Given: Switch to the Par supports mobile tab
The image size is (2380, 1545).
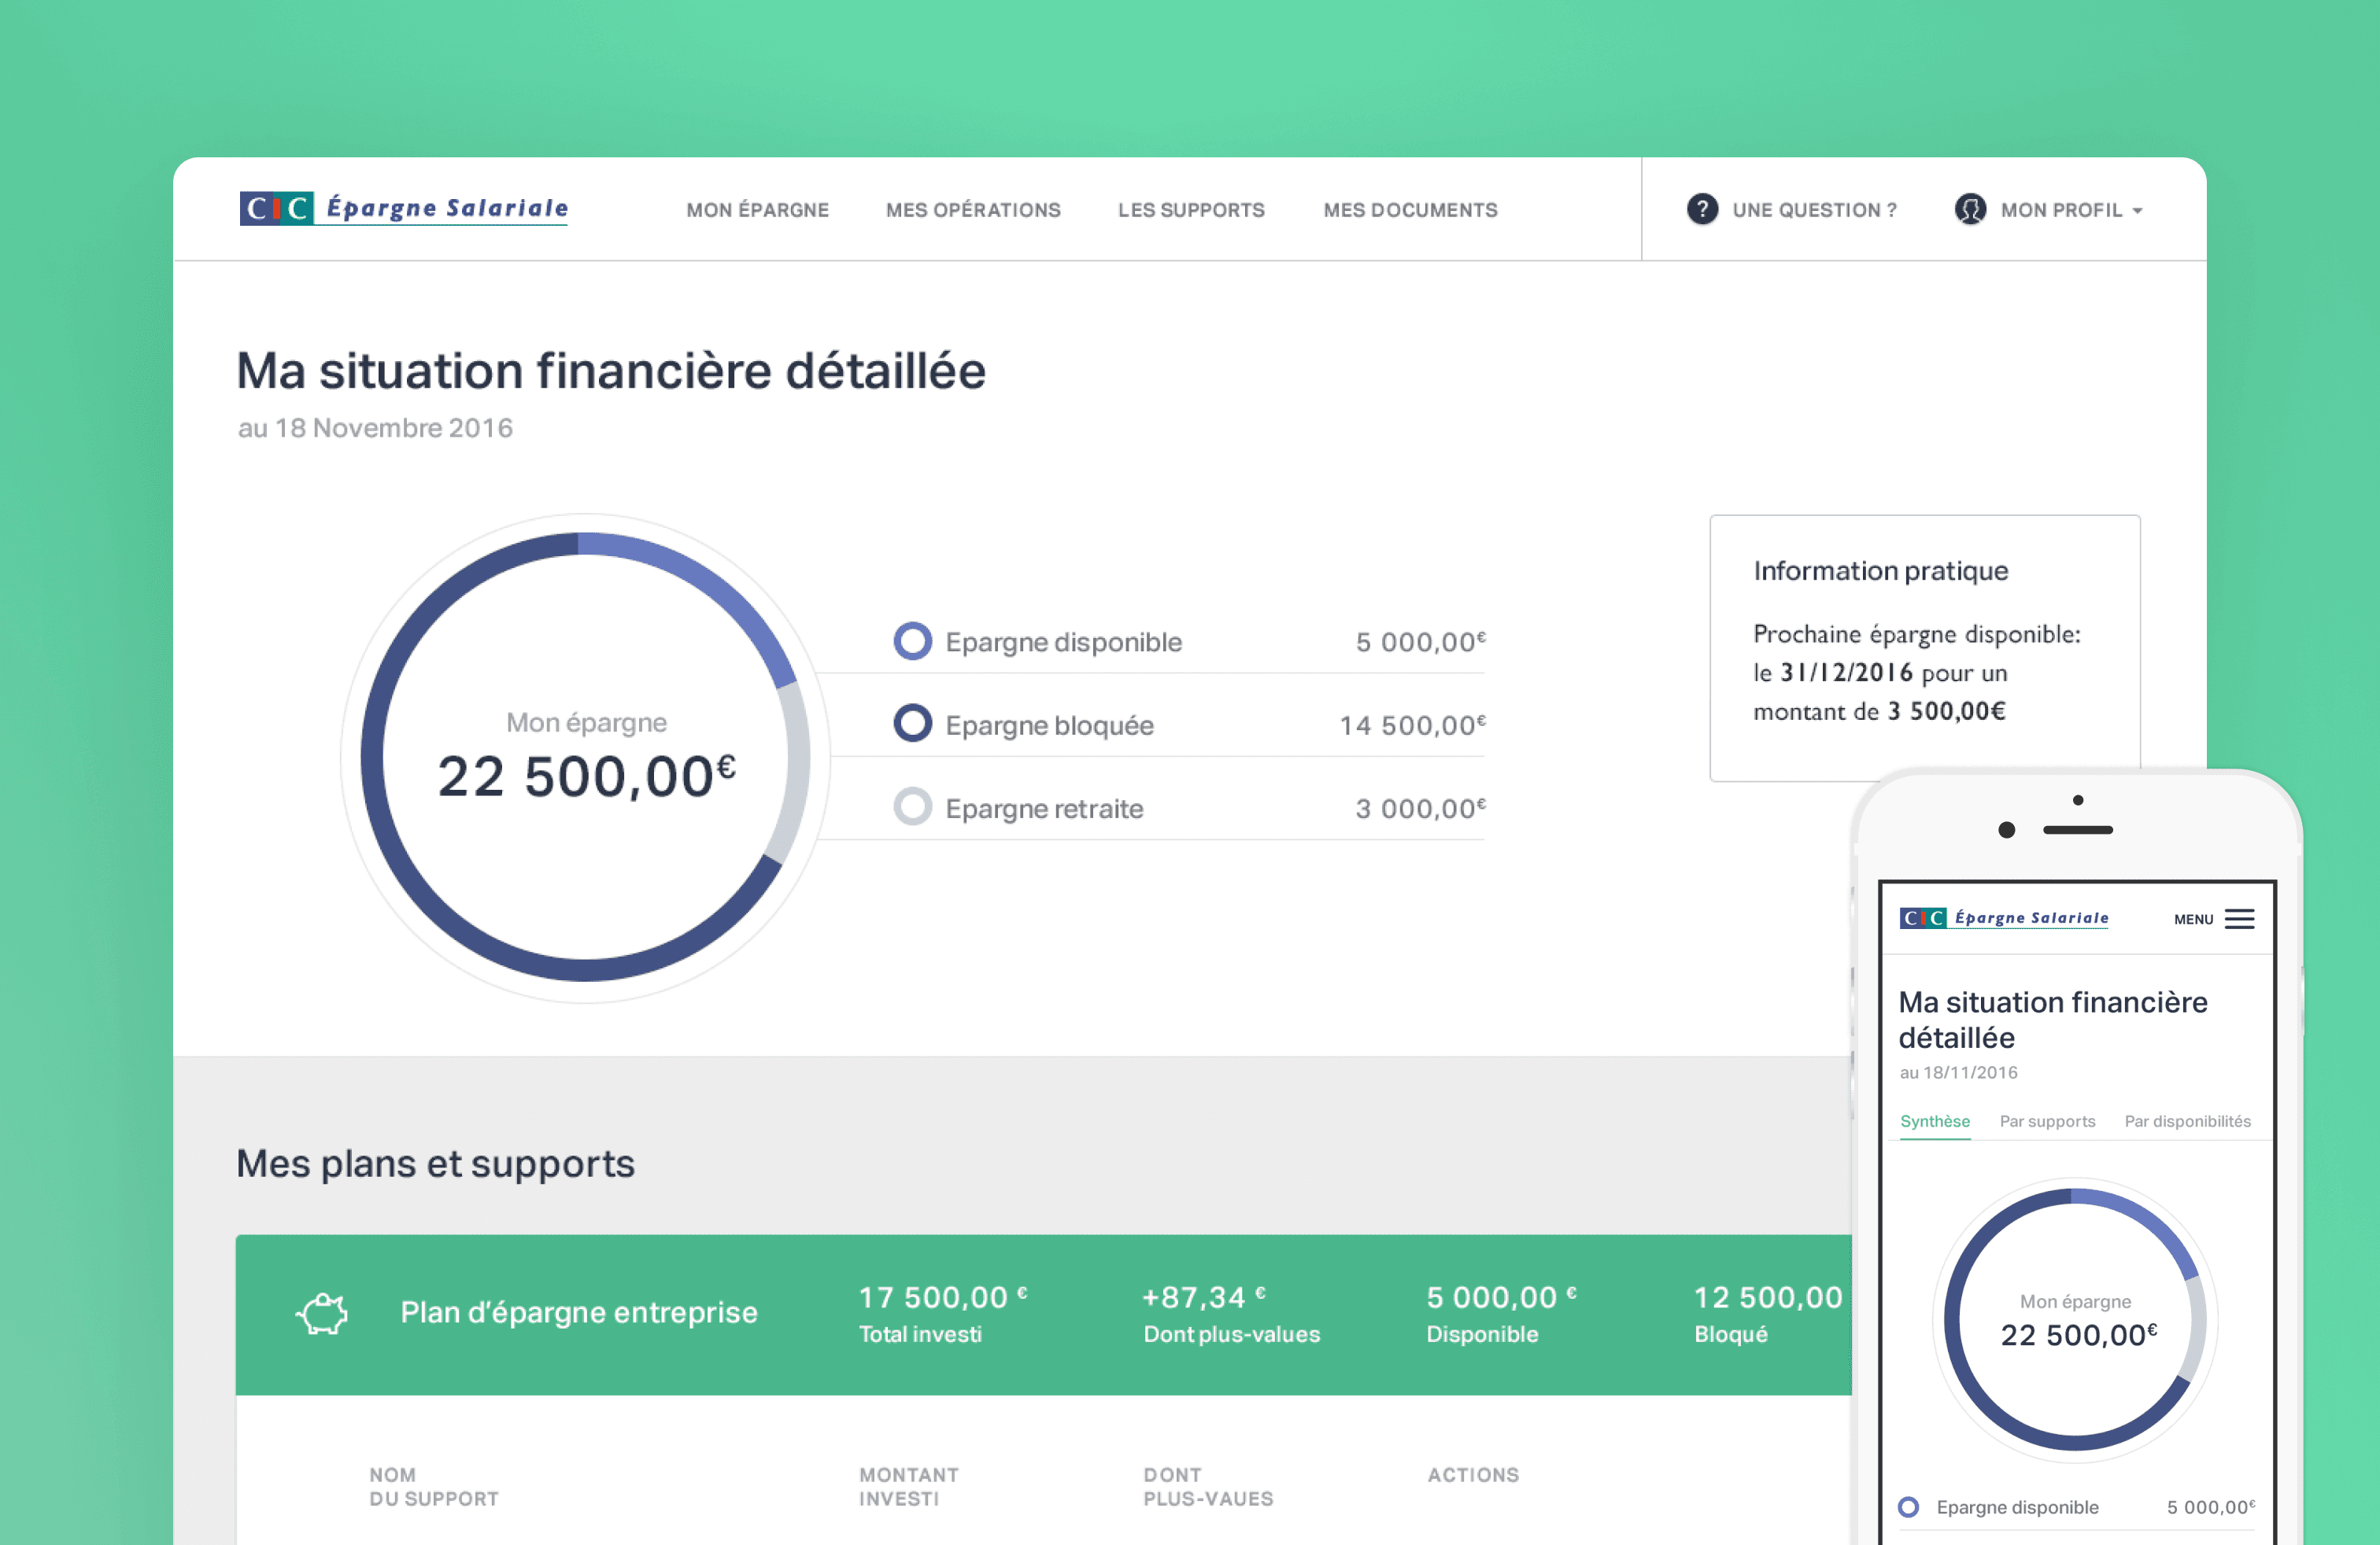Looking at the screenshot, I should point(2047,1121).
